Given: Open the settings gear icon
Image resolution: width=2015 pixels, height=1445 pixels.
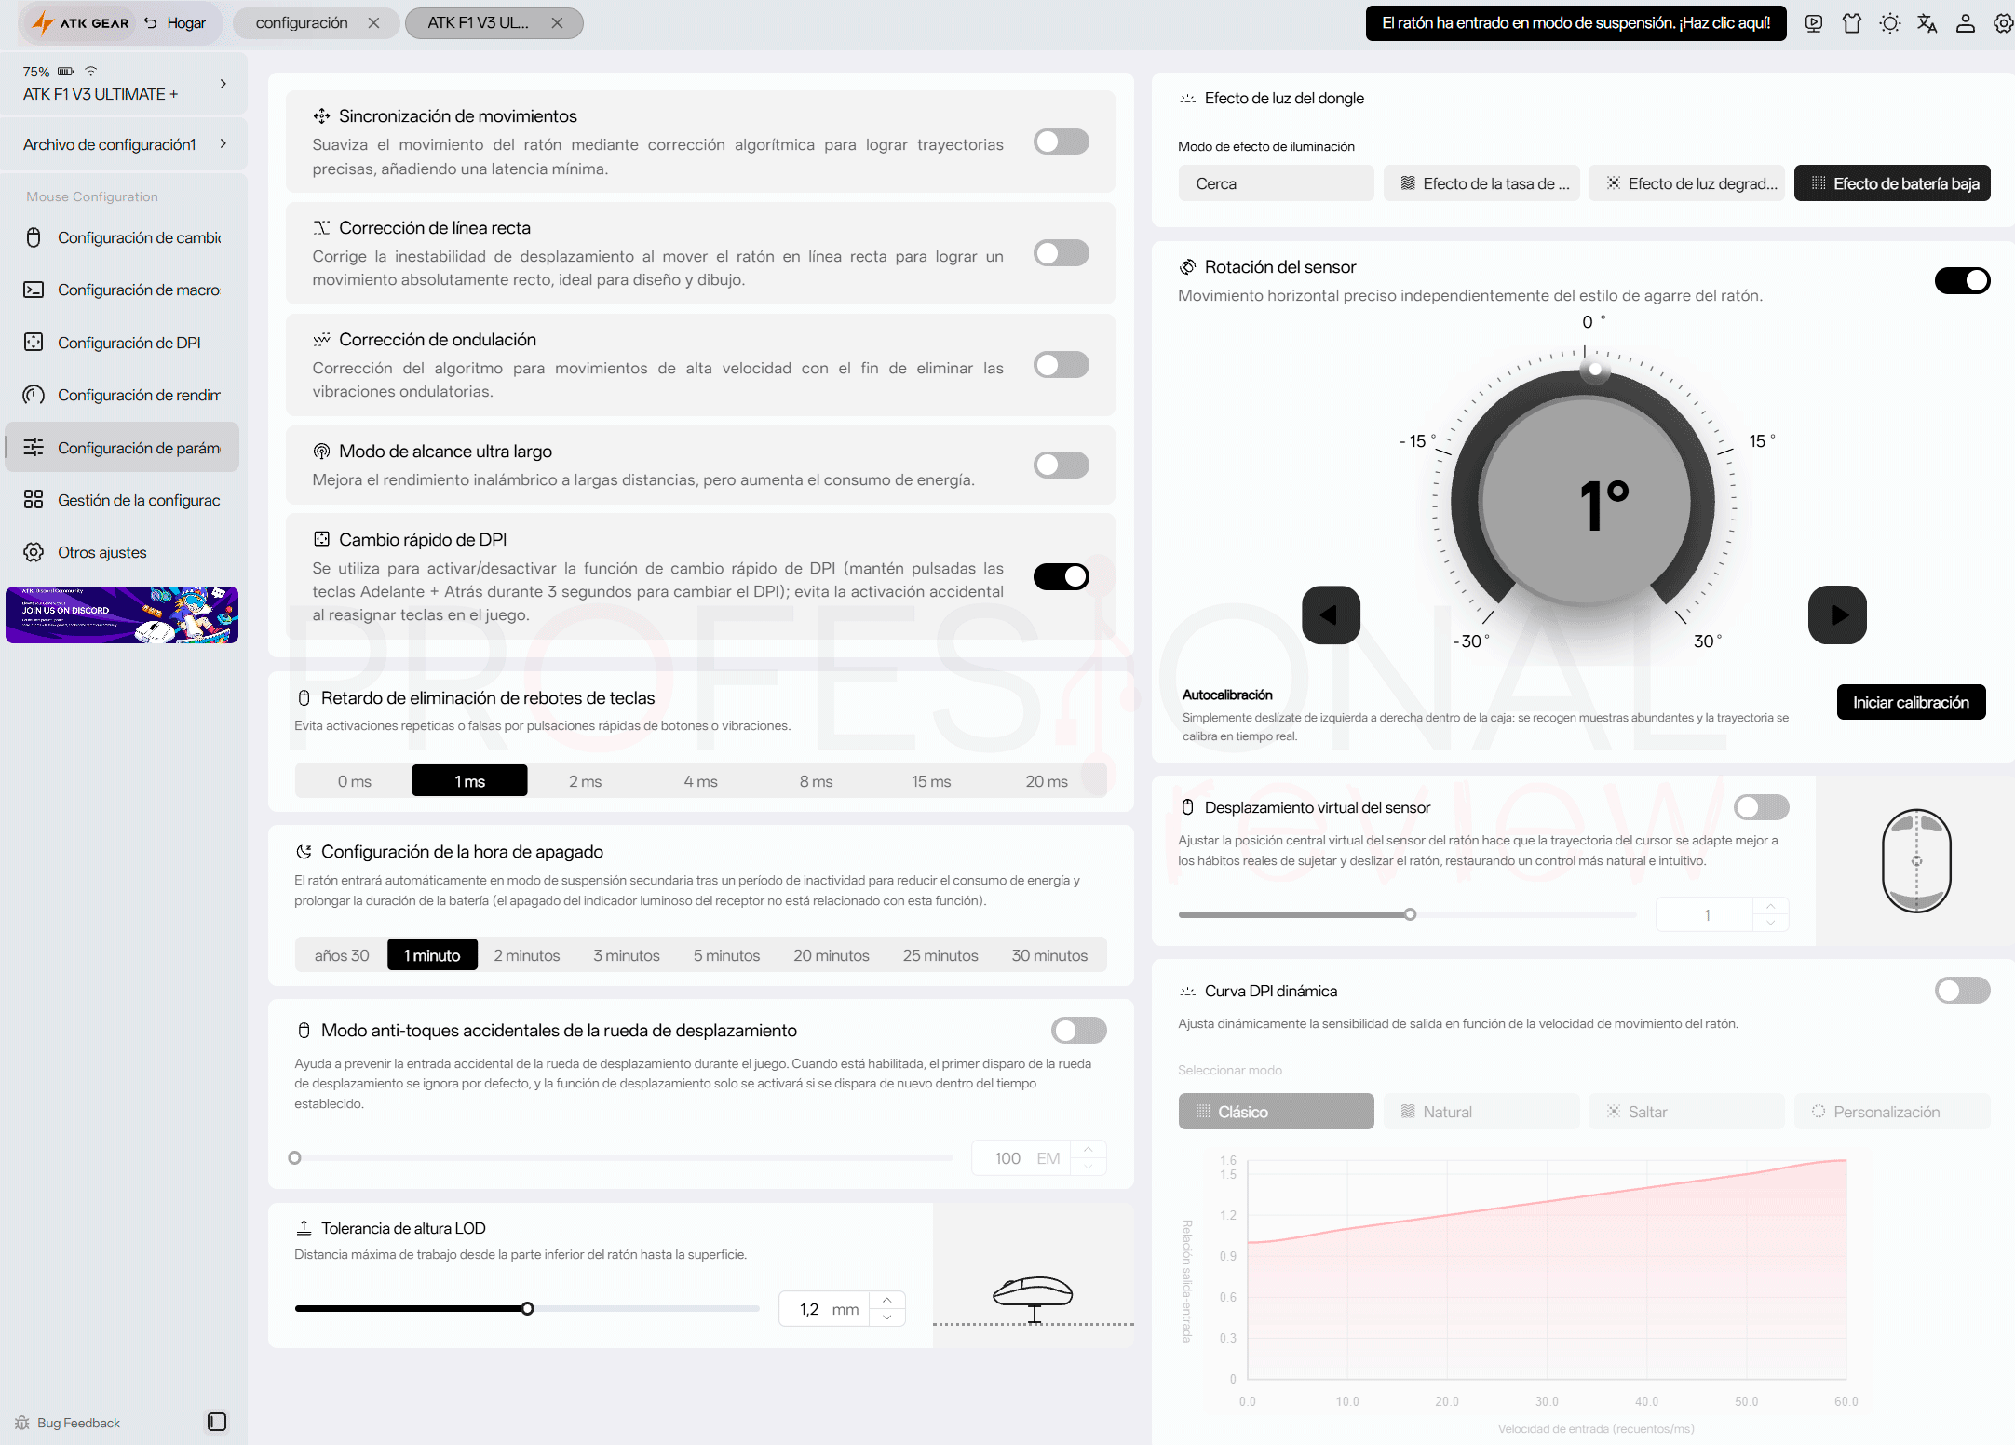Looking at the screenshot, I should point(2003,23).
